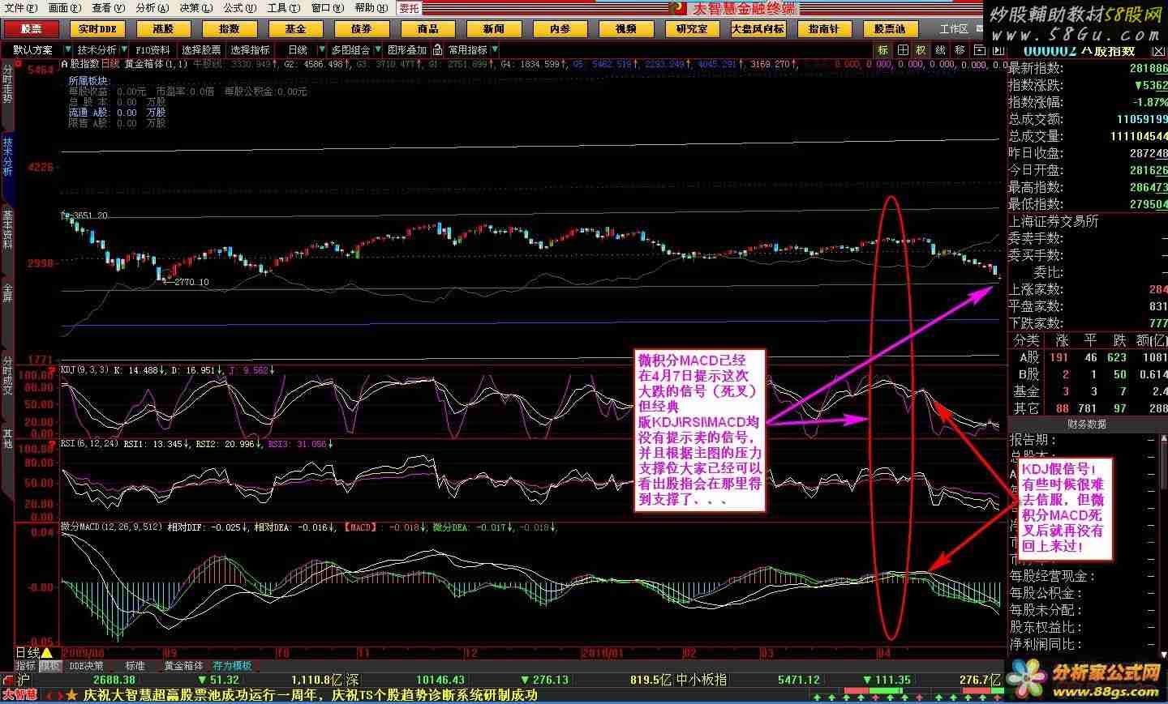Select the 线 line drawing icon

coord(939,49)
